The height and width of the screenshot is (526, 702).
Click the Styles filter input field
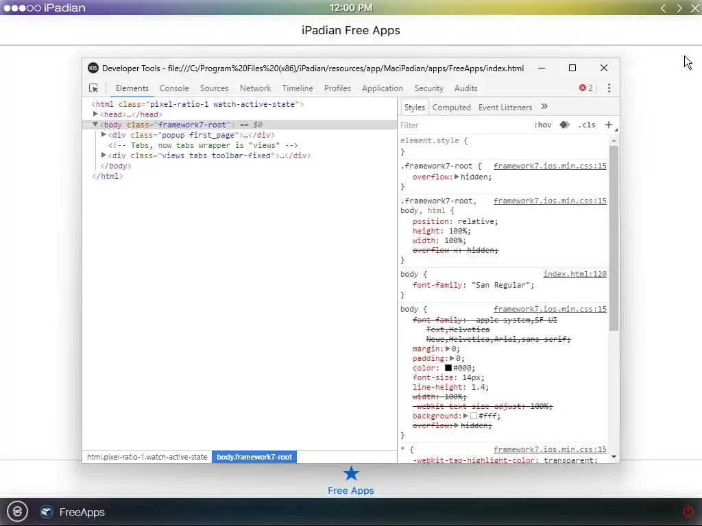tap(463, 125)
